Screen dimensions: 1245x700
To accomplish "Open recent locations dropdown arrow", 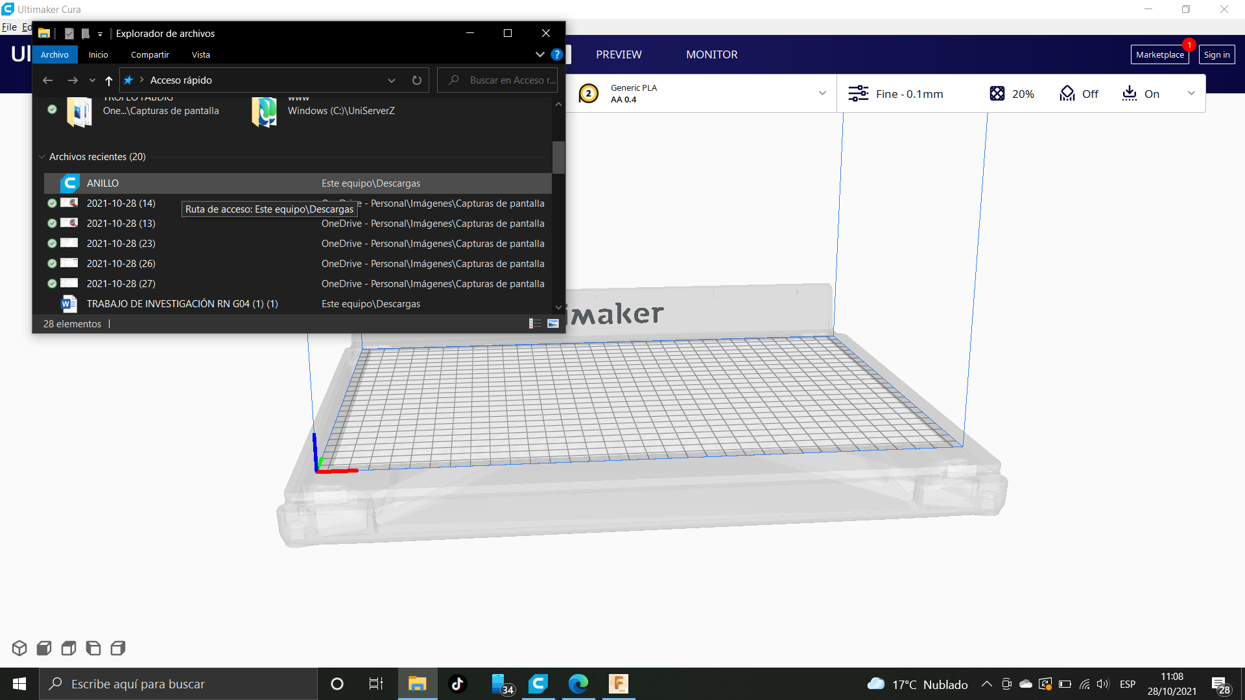I will coord(92,80).
